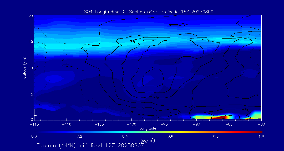Click the 0.6 color bar label
The image size is (284, 151).
point(170,136)
